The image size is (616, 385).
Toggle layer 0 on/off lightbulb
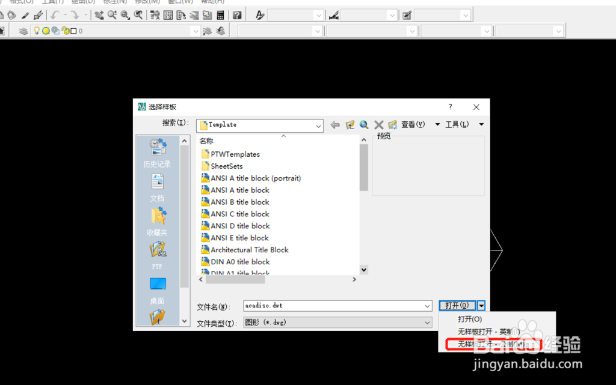click(x=37, y=31)
